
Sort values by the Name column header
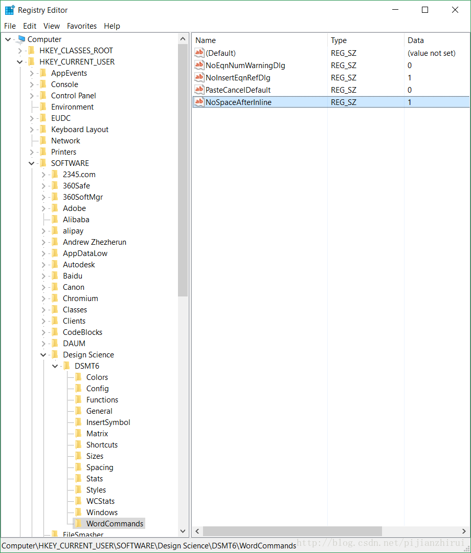[260, 40]
